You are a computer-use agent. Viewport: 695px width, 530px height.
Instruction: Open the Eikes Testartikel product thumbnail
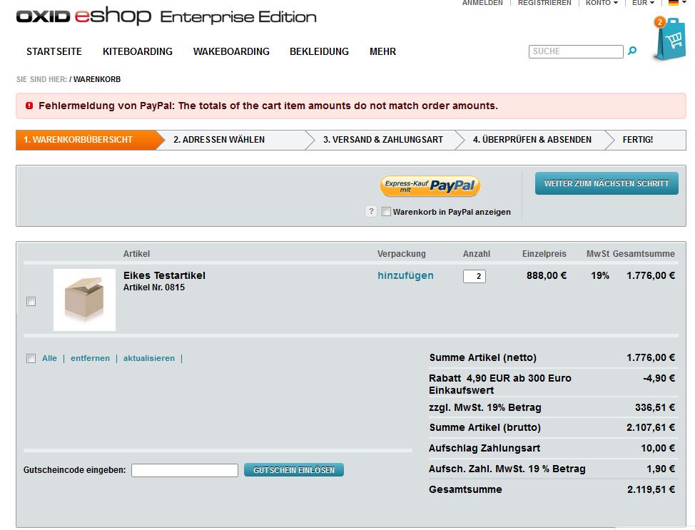coord(84,300)
